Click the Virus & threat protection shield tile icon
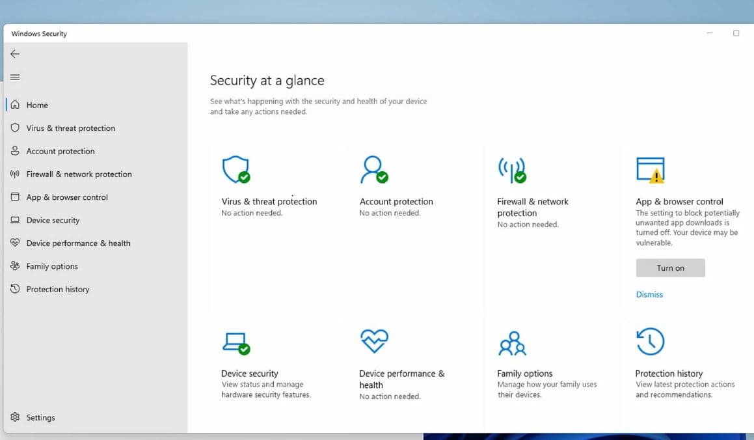The image size is (754, 440). (x=236, y=169)
